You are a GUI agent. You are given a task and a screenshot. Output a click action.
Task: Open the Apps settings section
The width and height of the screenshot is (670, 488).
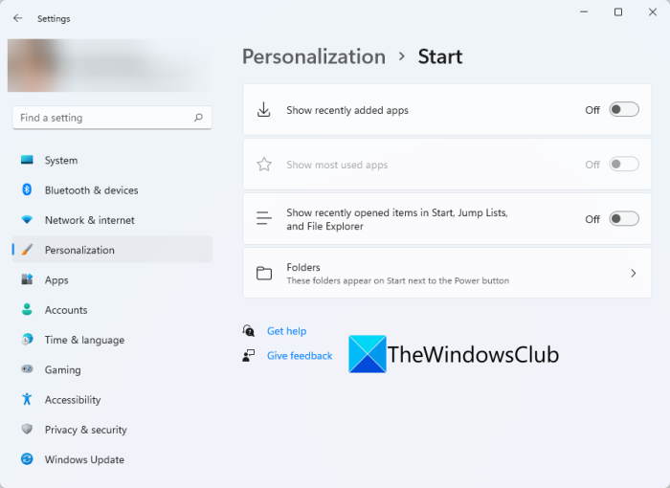point(56,280)
